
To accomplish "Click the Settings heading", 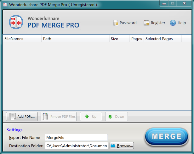I will (x=14, y=130).
